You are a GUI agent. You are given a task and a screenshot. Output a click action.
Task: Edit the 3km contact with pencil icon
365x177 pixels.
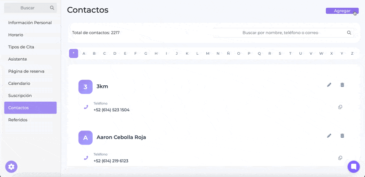click(329, 85)
